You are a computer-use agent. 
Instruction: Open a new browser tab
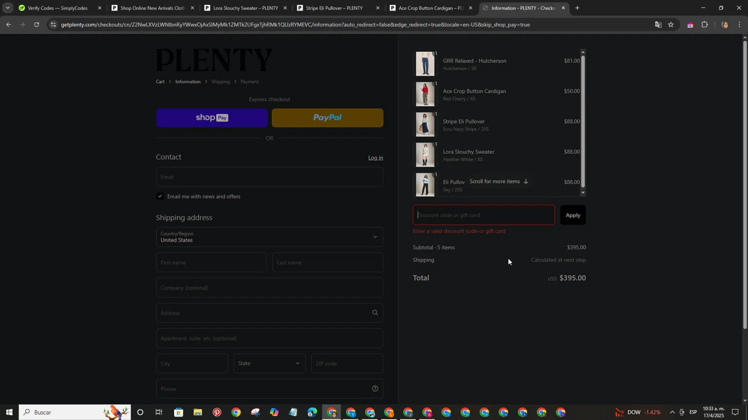point(577,8)
